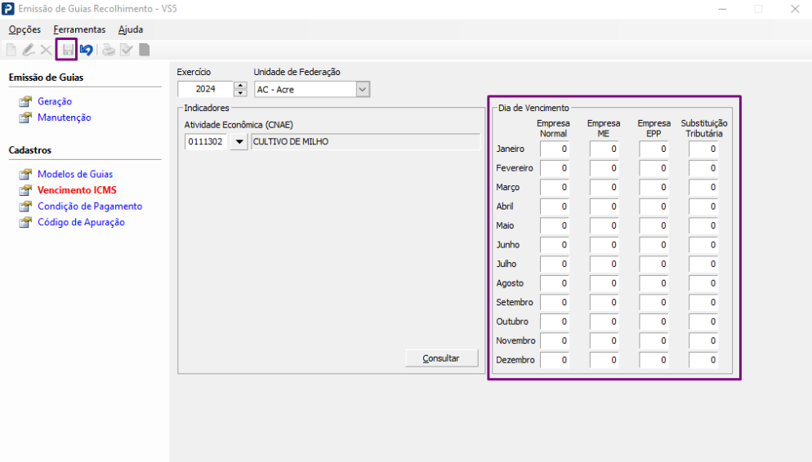Click the Edit pencil toolbar icon

[29, 50]
